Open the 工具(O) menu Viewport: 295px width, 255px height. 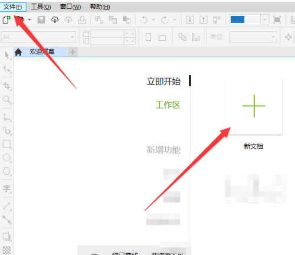41,7
